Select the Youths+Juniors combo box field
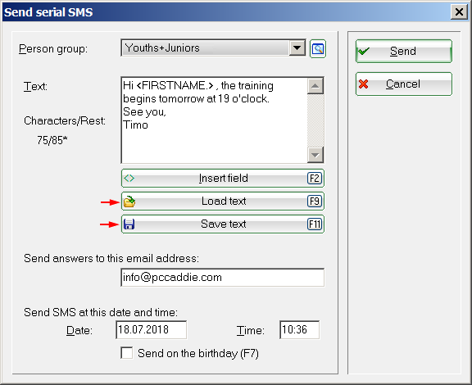 (x=213, y=48)
